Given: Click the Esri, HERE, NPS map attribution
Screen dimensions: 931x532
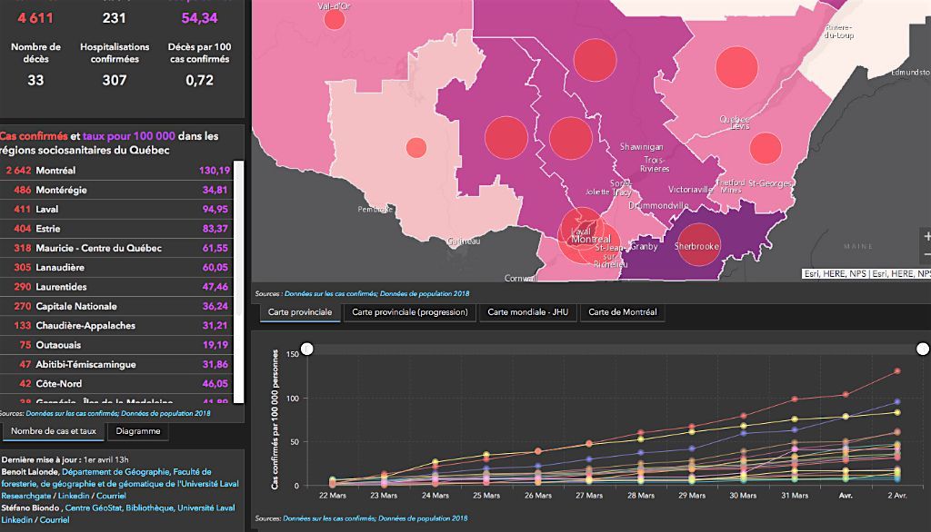Looking at the screenshot, I should click(866, 273).
